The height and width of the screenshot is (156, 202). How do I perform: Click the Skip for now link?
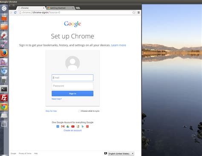(51, 111)
